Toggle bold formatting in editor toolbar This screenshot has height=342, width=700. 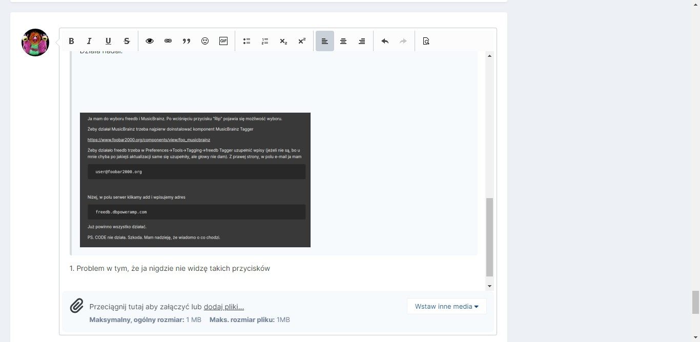[x=72, y=41]
